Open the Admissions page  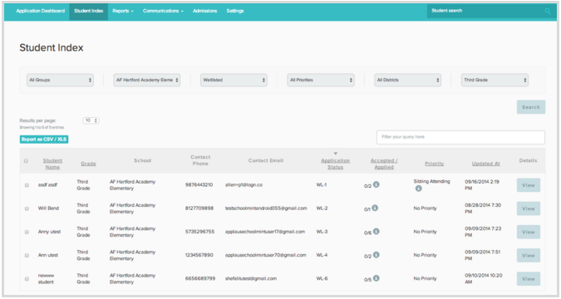coord(204,11)
